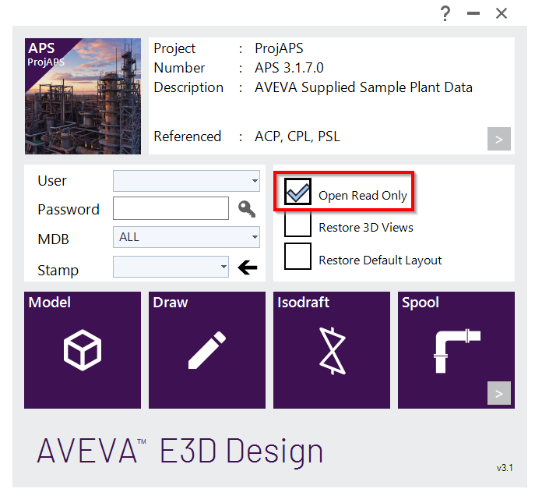Click the black arrow next to Stamp
The width and height of the screenshot is (535, 496).
pos(248,267)
